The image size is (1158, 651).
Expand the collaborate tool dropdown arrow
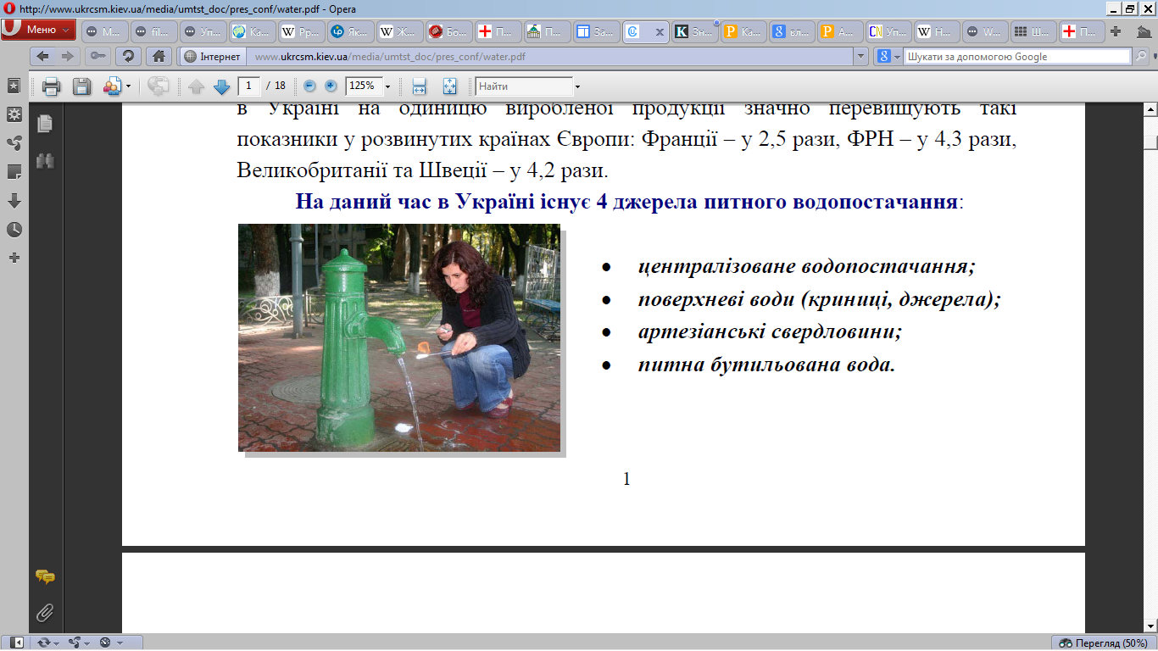[129, 86]
